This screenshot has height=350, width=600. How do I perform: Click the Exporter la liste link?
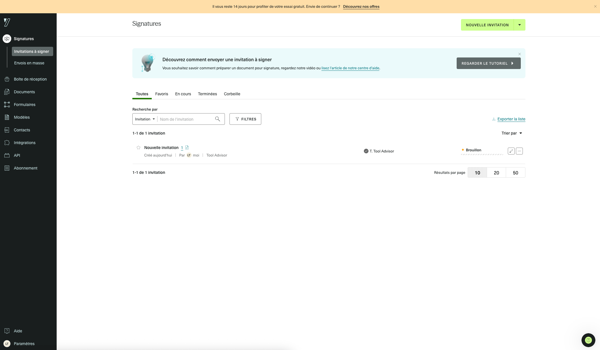pos(511,119)
